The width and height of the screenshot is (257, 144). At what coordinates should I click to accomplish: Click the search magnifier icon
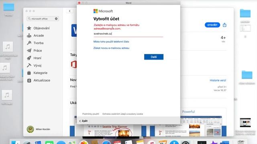[x=29, y=19]
